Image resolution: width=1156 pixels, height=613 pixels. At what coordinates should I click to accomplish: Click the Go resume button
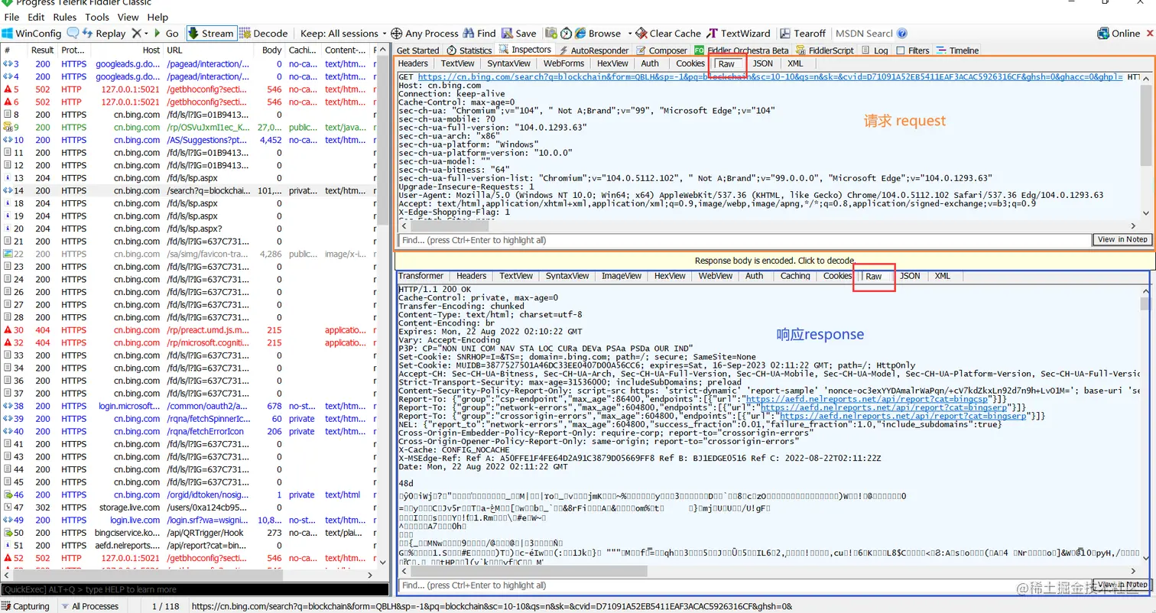tap(167, 34)
